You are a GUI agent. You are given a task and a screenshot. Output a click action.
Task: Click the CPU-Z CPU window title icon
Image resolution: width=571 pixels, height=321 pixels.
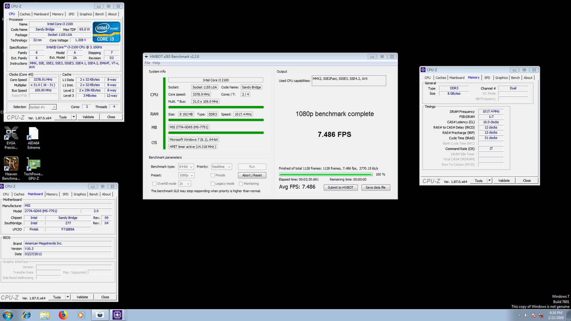[x=7, y=6]
